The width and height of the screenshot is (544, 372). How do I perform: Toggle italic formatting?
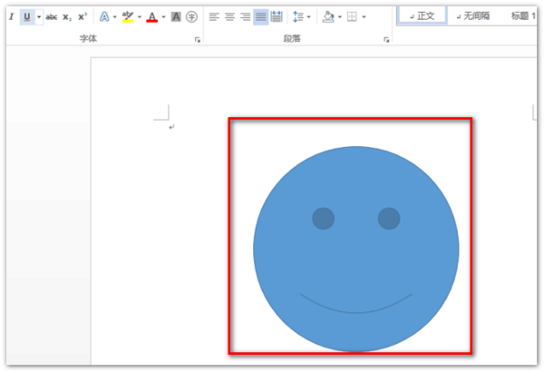11,16
